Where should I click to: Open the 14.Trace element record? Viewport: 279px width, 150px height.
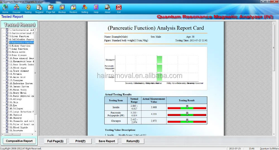point(19,71)
